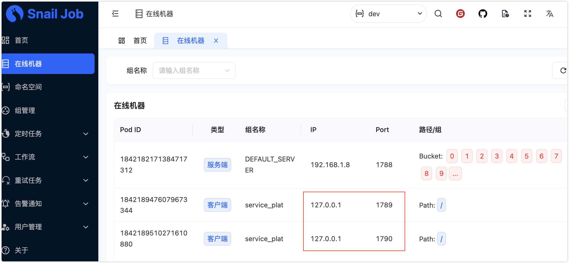Open the dev namespace dropdown
569x263 pixels.
tap(388, 14)
